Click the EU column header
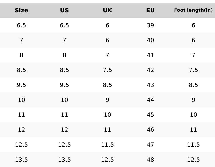This screenshot has width=215, height=167. click(150, 10)
